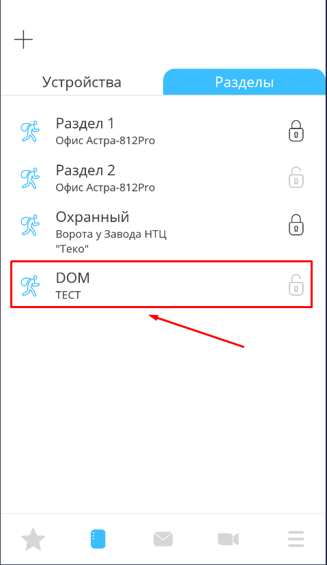Click the burglar icon beside DOM

pyautogui.click(x=30, y=286)
